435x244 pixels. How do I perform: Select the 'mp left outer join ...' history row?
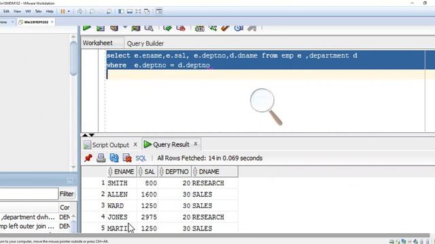(x=27, y=226)
